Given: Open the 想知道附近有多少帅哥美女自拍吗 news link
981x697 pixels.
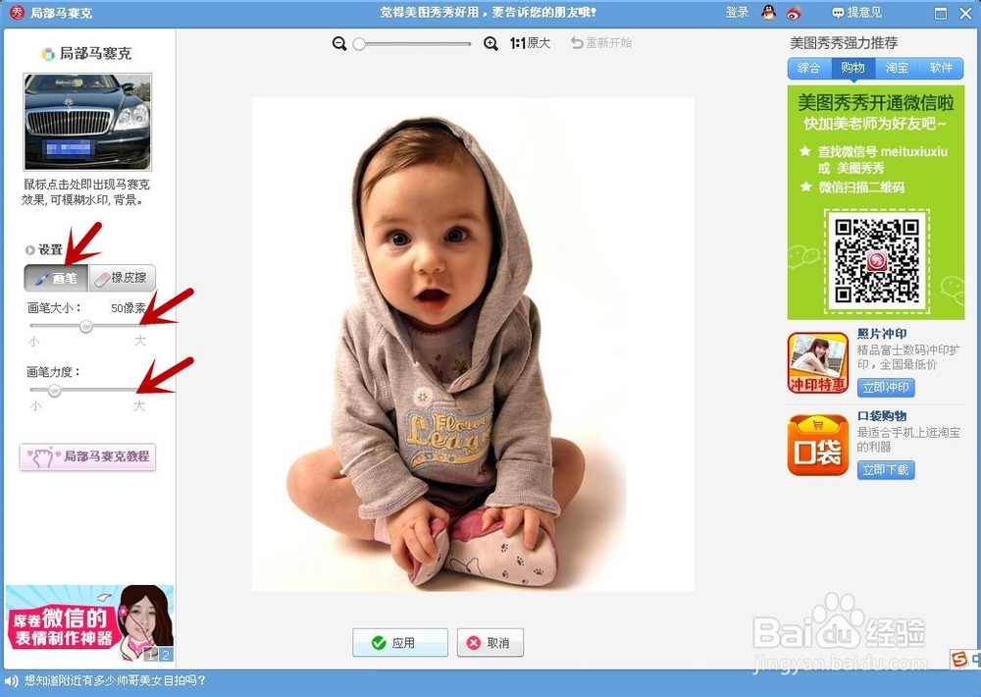Looking at the screenshot, I should [x=115, y=680].
